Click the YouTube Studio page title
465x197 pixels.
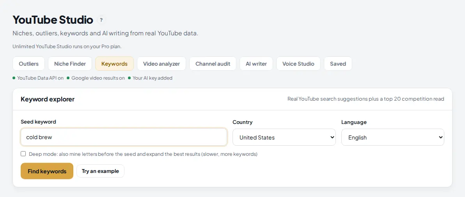click(53, 20)
